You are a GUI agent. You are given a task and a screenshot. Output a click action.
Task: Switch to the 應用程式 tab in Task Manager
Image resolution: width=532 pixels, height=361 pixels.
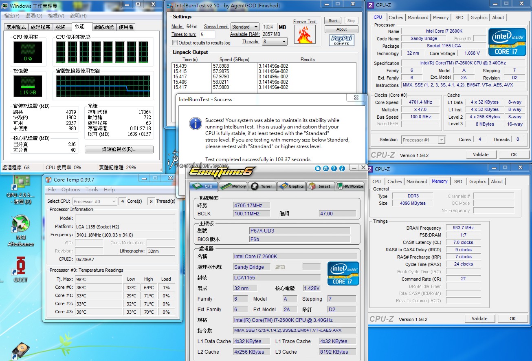[16, 27]
